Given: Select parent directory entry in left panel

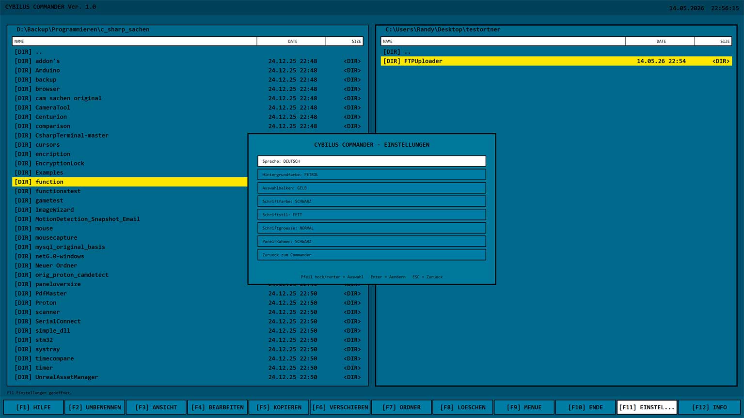Looking at the screenshot, I should point(188,52).
